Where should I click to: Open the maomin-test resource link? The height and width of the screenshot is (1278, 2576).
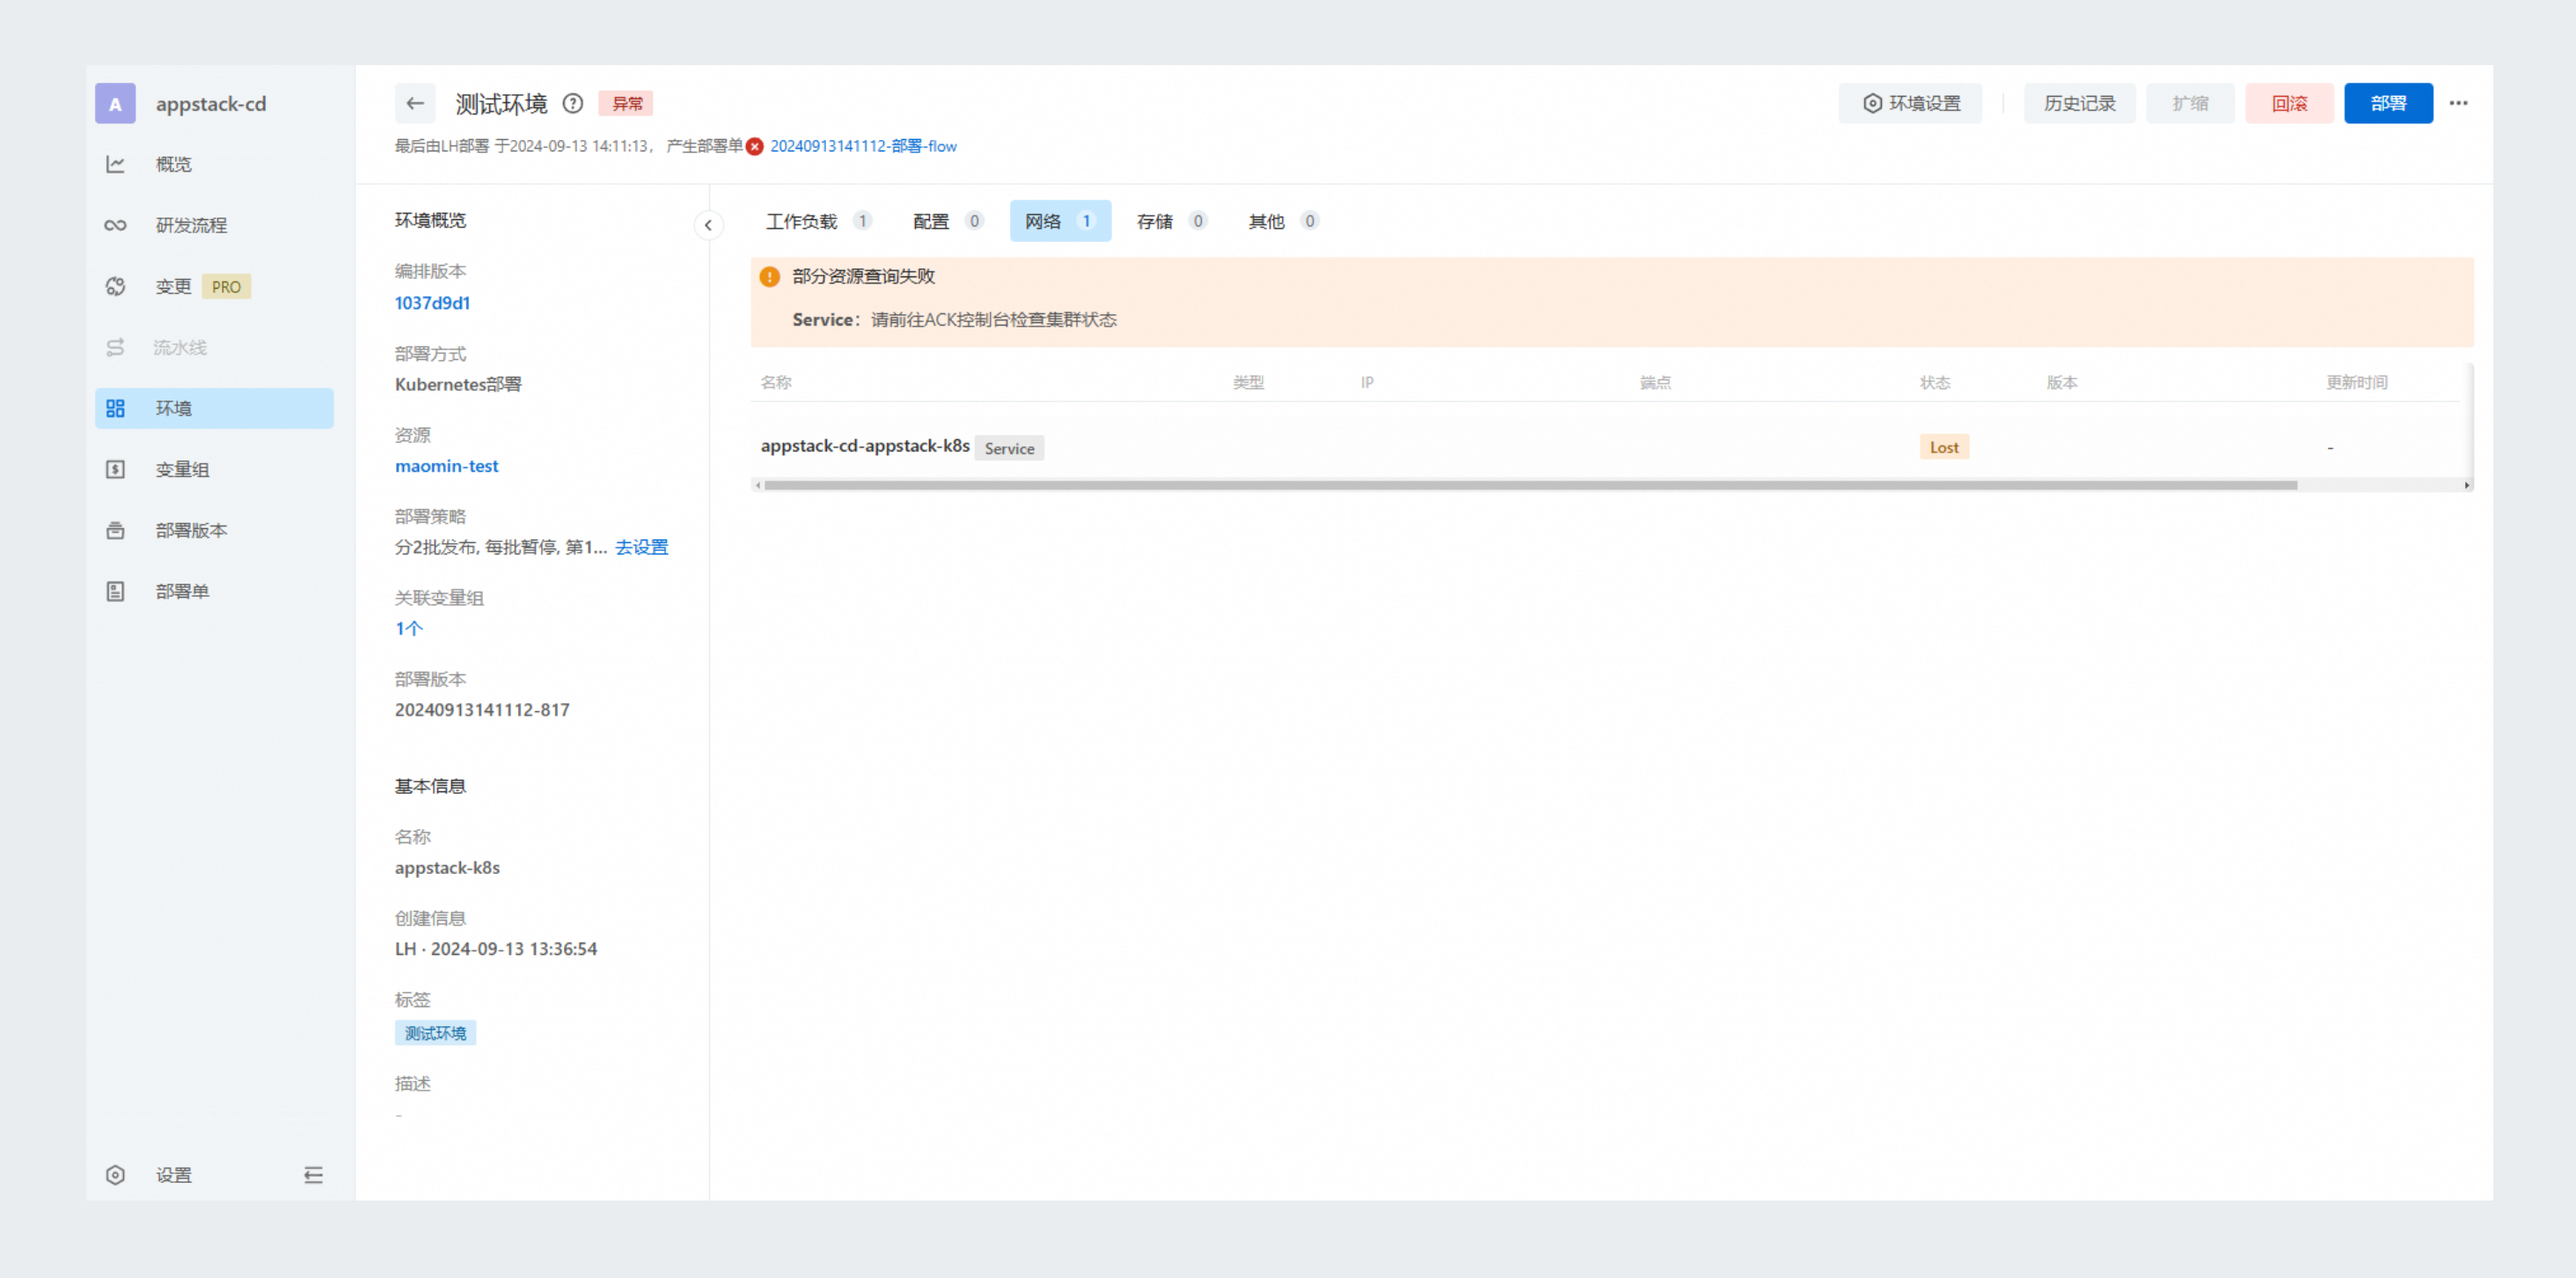(446, 466)
